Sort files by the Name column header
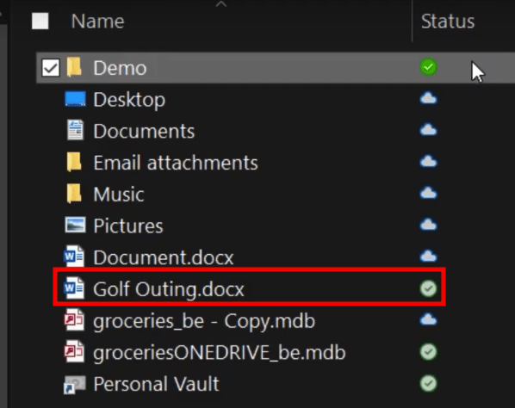 click(x=97, y=22)
